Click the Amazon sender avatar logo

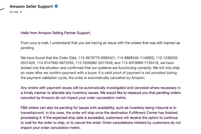(2, 9)
